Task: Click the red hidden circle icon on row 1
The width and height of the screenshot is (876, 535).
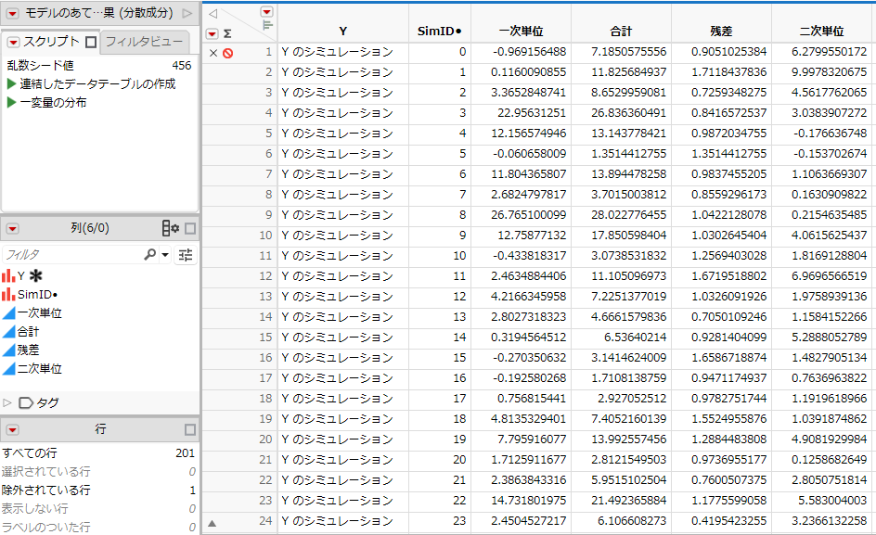Action: (227, 53)
